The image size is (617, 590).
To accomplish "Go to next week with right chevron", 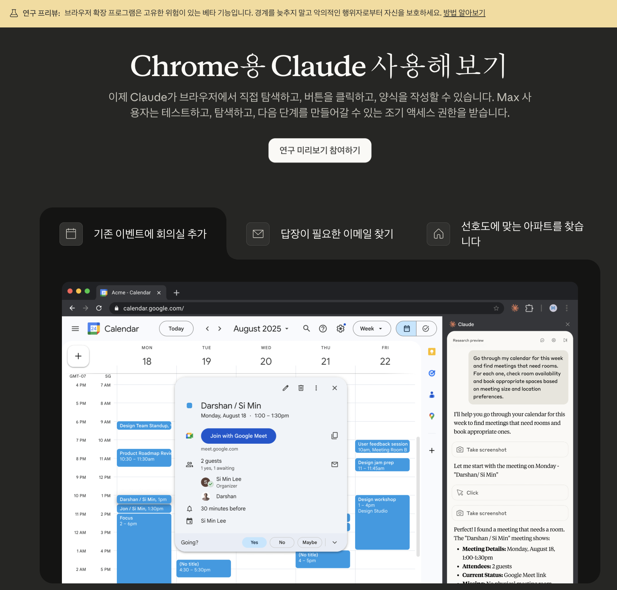I will [x=219, y=329].
